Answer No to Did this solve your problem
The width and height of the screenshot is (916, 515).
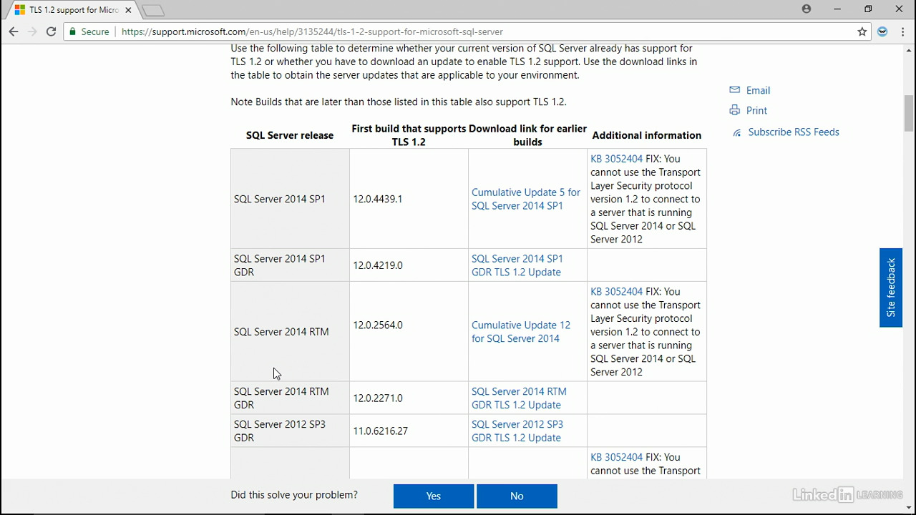click(x=517, y=496)
